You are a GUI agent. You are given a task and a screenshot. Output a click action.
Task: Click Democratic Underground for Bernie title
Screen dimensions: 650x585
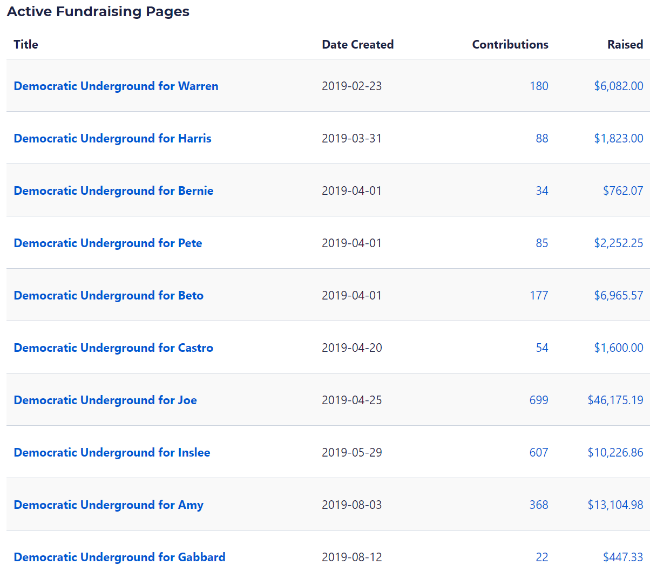113,191
